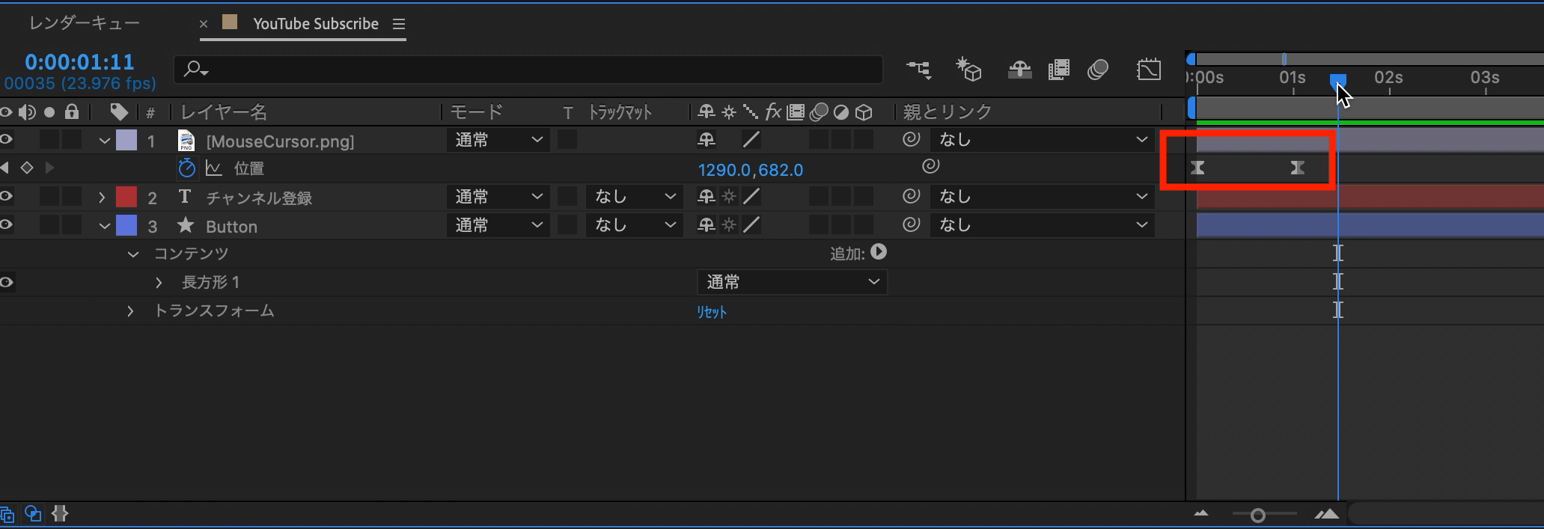Image resolution: width=1544 pixels, height=529 pixels.
Task: Toggle 3D layer switch for MouseCursor.png
Action: (x=864, y=139)
